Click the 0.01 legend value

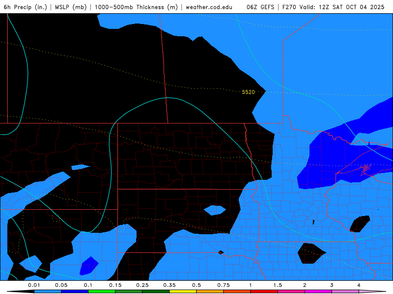[34, 285]
